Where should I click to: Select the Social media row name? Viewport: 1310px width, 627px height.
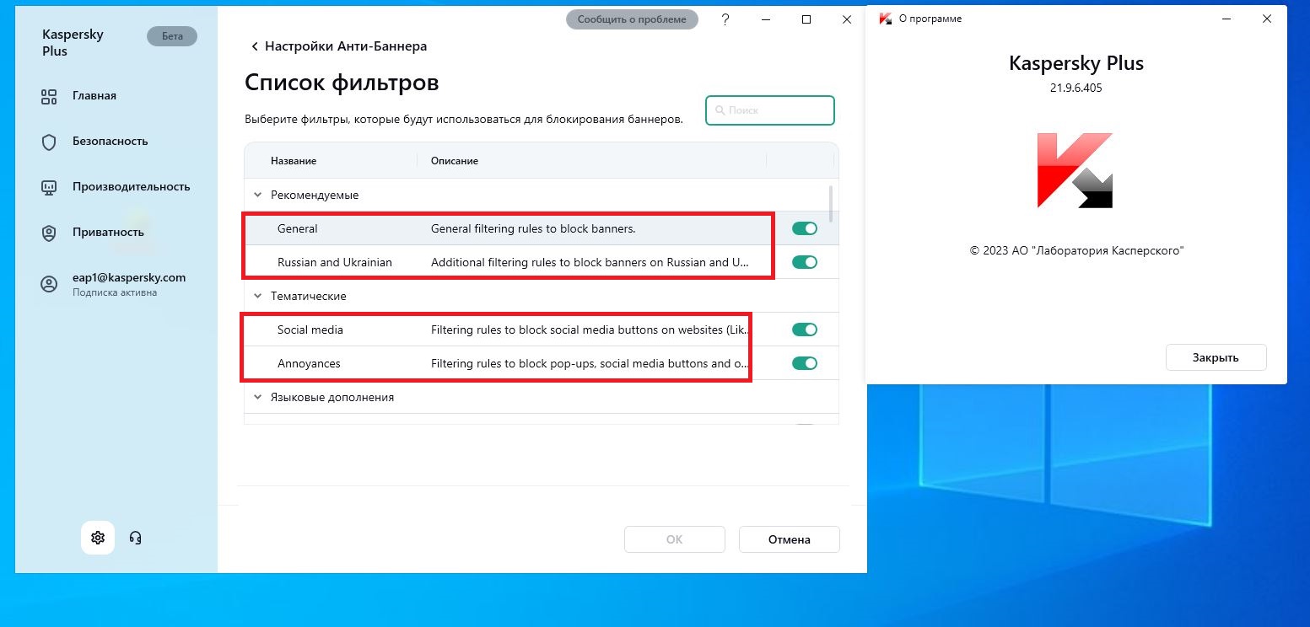310,330
